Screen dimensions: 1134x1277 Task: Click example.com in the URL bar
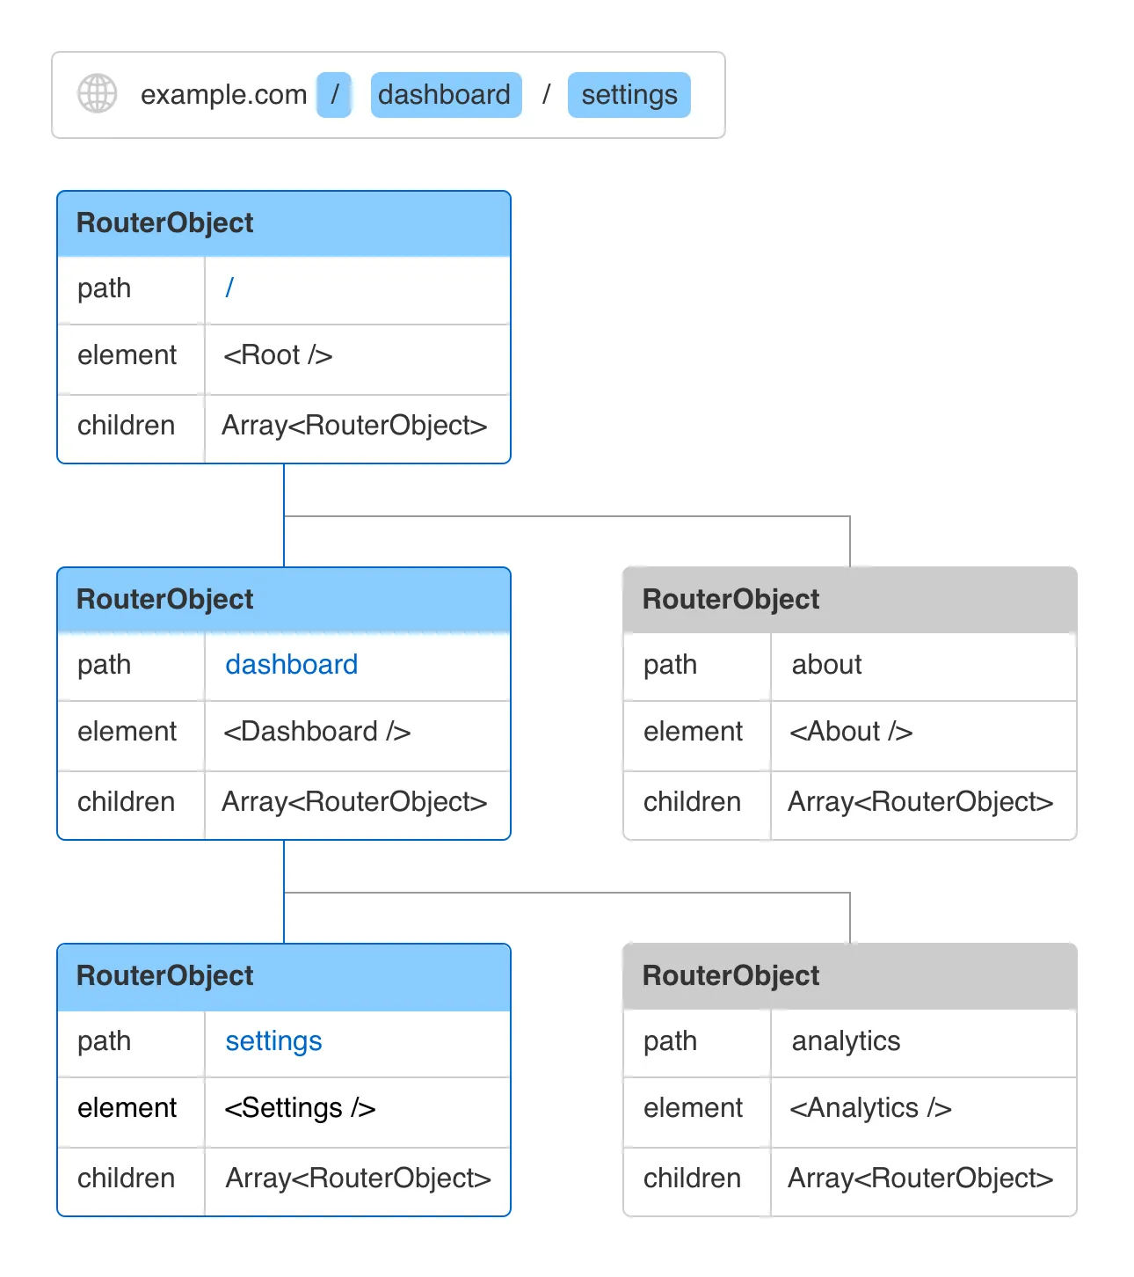tap(223, 95)
